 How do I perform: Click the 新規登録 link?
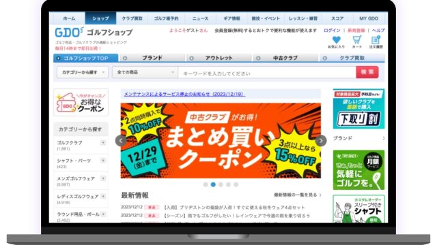click(356, 30)
